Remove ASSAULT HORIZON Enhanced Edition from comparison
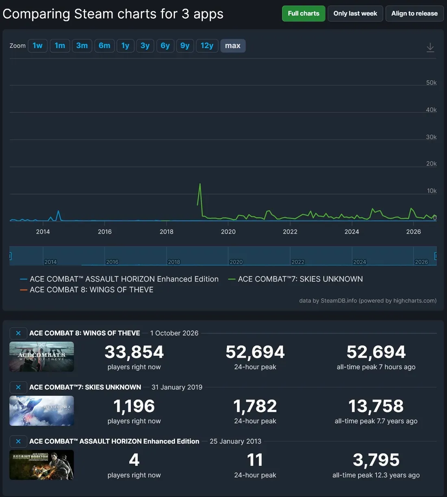The width and height of the screenshot is (447, 497). 18,441
